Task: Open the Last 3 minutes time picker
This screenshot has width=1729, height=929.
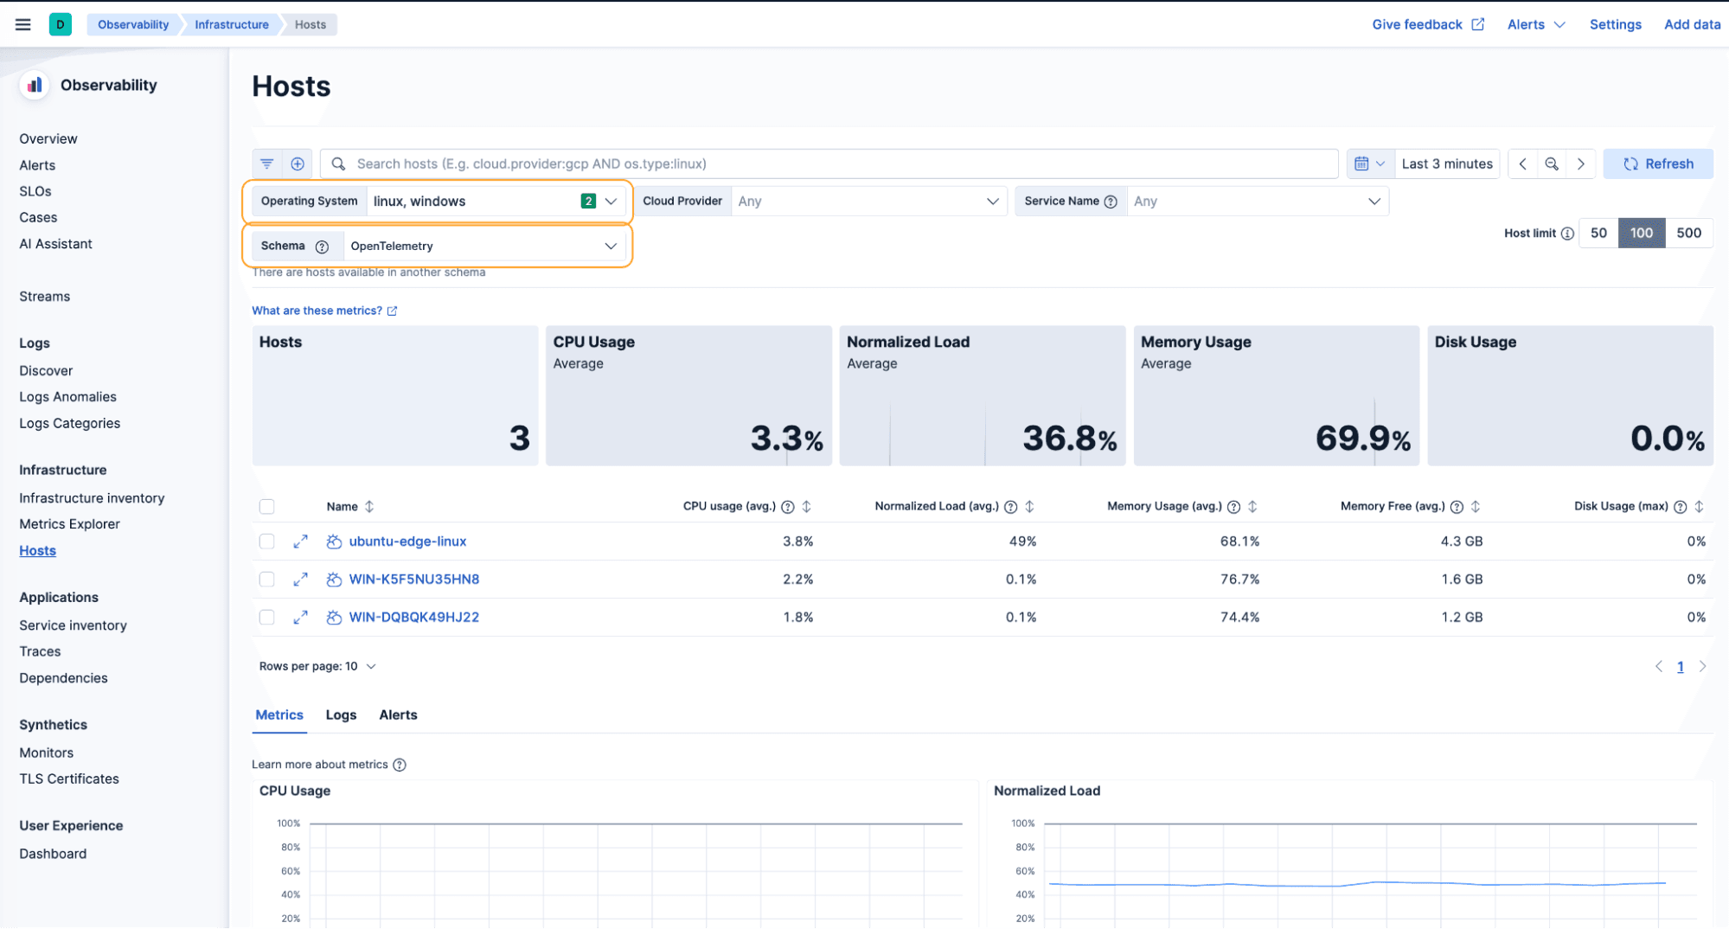Action: [1447, 163]
